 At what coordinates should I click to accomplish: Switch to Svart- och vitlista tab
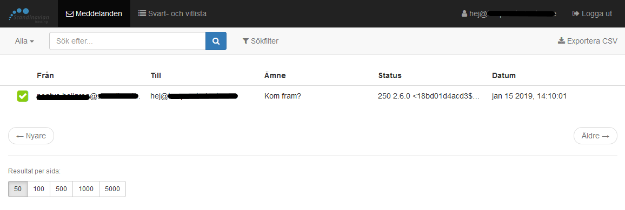point(172,13)
